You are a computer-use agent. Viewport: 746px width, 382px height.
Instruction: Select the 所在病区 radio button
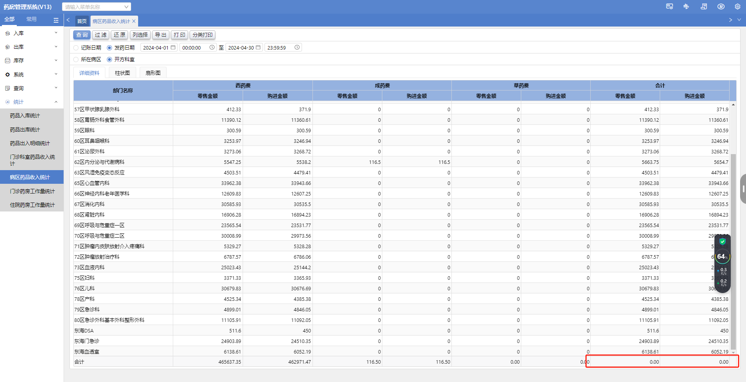point(76,59)
